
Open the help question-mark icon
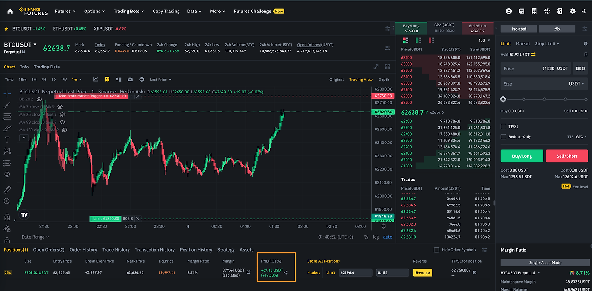(x=560, y=11)
